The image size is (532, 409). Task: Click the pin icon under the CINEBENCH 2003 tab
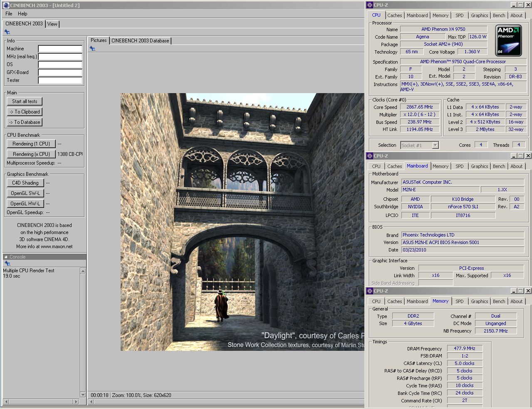coord(7,32)
